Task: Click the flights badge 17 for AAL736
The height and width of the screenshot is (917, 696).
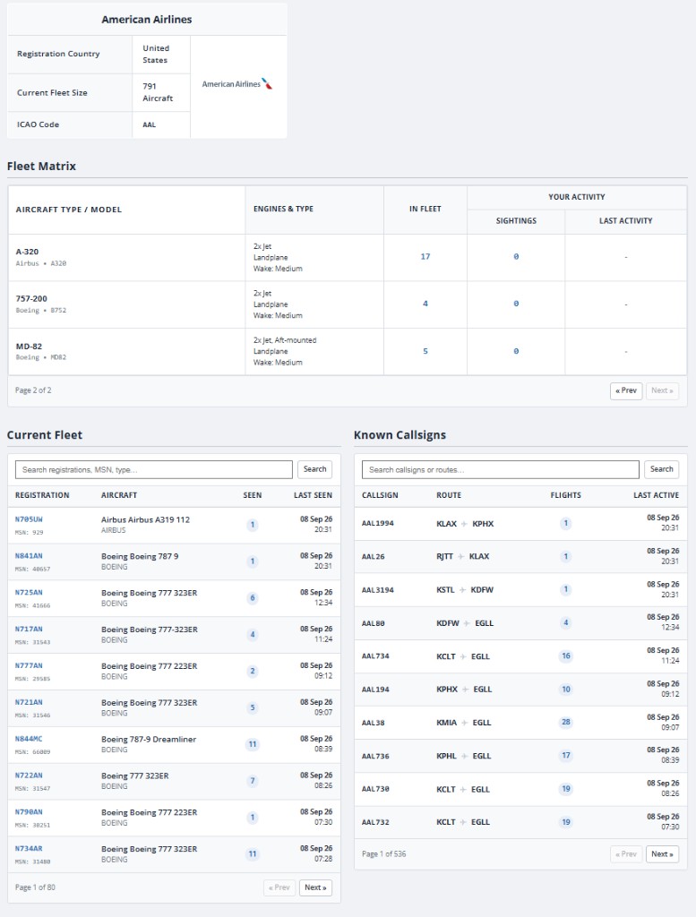Action: [x=566, y=756]
